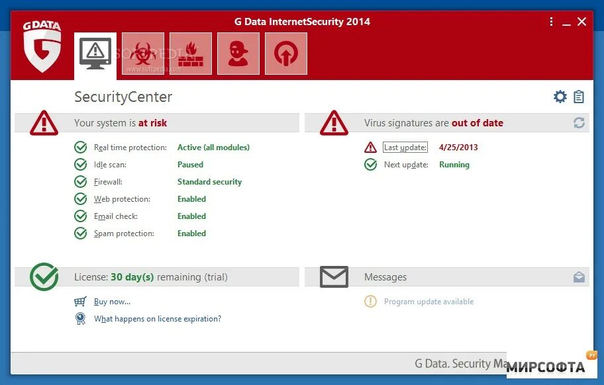Open the update arrow tab
The width and height of the screenshot is (604, 385).
(286, 54)
